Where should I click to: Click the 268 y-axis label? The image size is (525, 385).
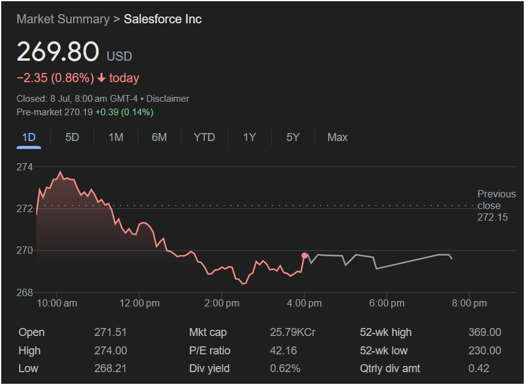25,292
